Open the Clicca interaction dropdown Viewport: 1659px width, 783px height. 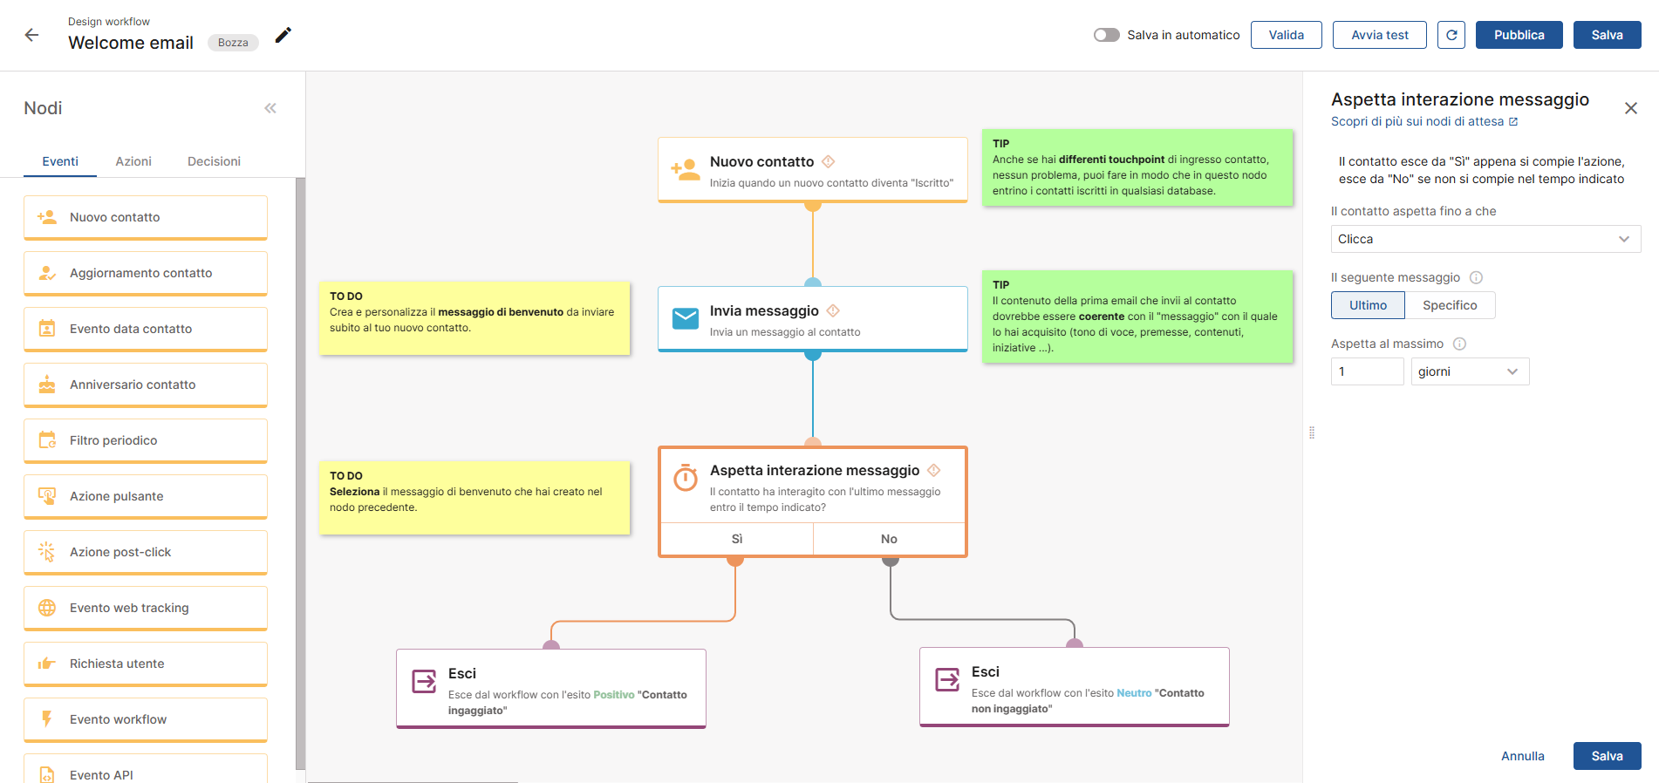1485,239
